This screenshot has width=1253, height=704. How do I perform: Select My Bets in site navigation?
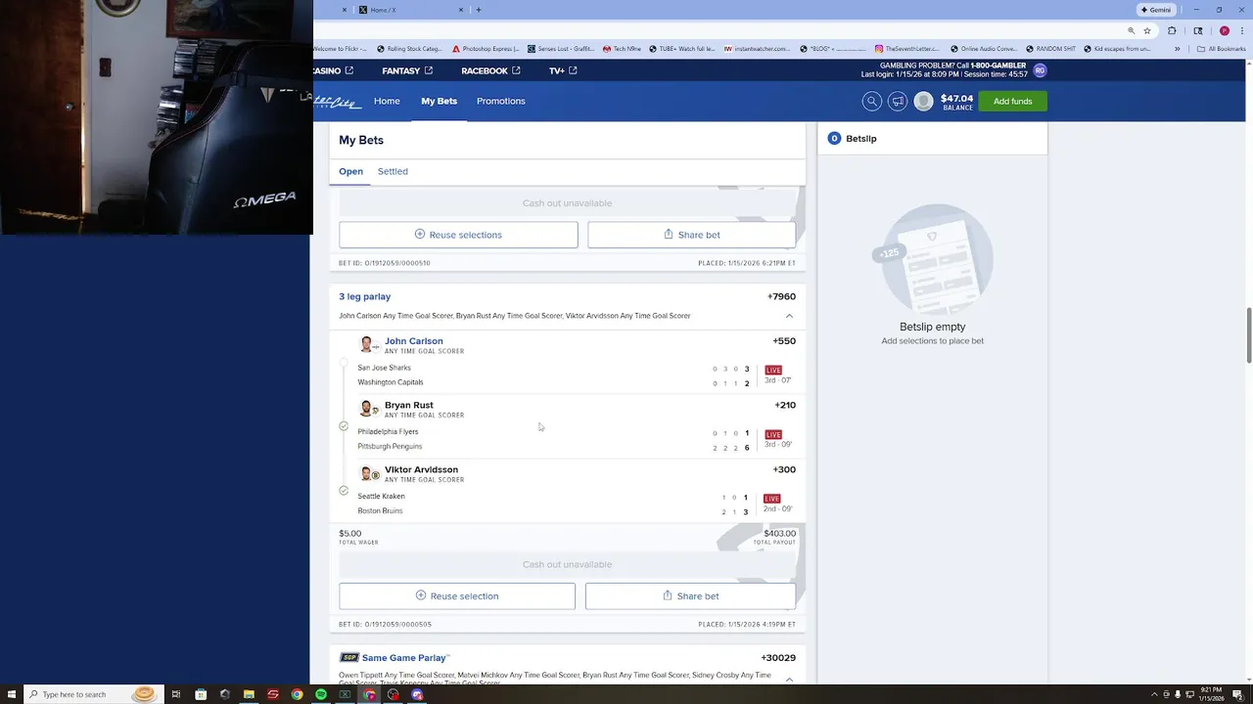coord(439,101)
